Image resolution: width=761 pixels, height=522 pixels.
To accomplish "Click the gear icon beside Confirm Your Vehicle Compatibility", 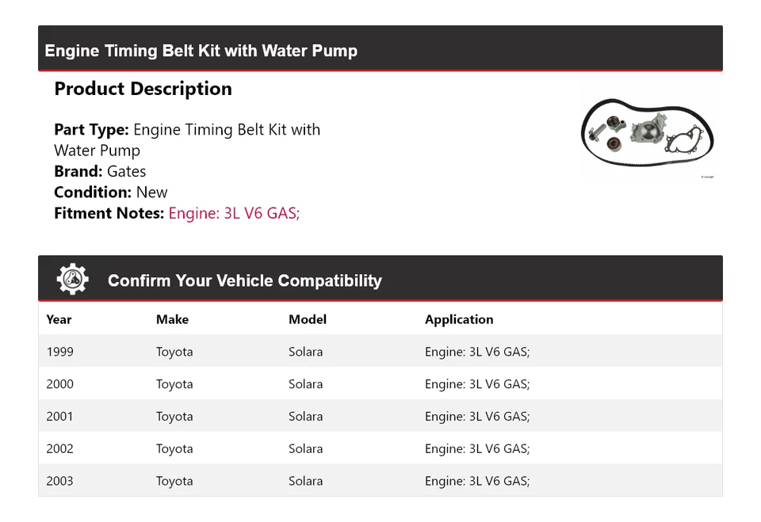I will point(72,280).
